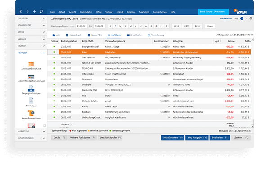Click the zurücksetzen link
This screenshot has width=270, height=176.
226,18
